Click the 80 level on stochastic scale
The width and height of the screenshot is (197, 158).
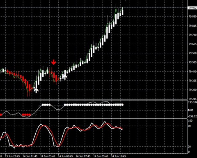click(189, 126)
